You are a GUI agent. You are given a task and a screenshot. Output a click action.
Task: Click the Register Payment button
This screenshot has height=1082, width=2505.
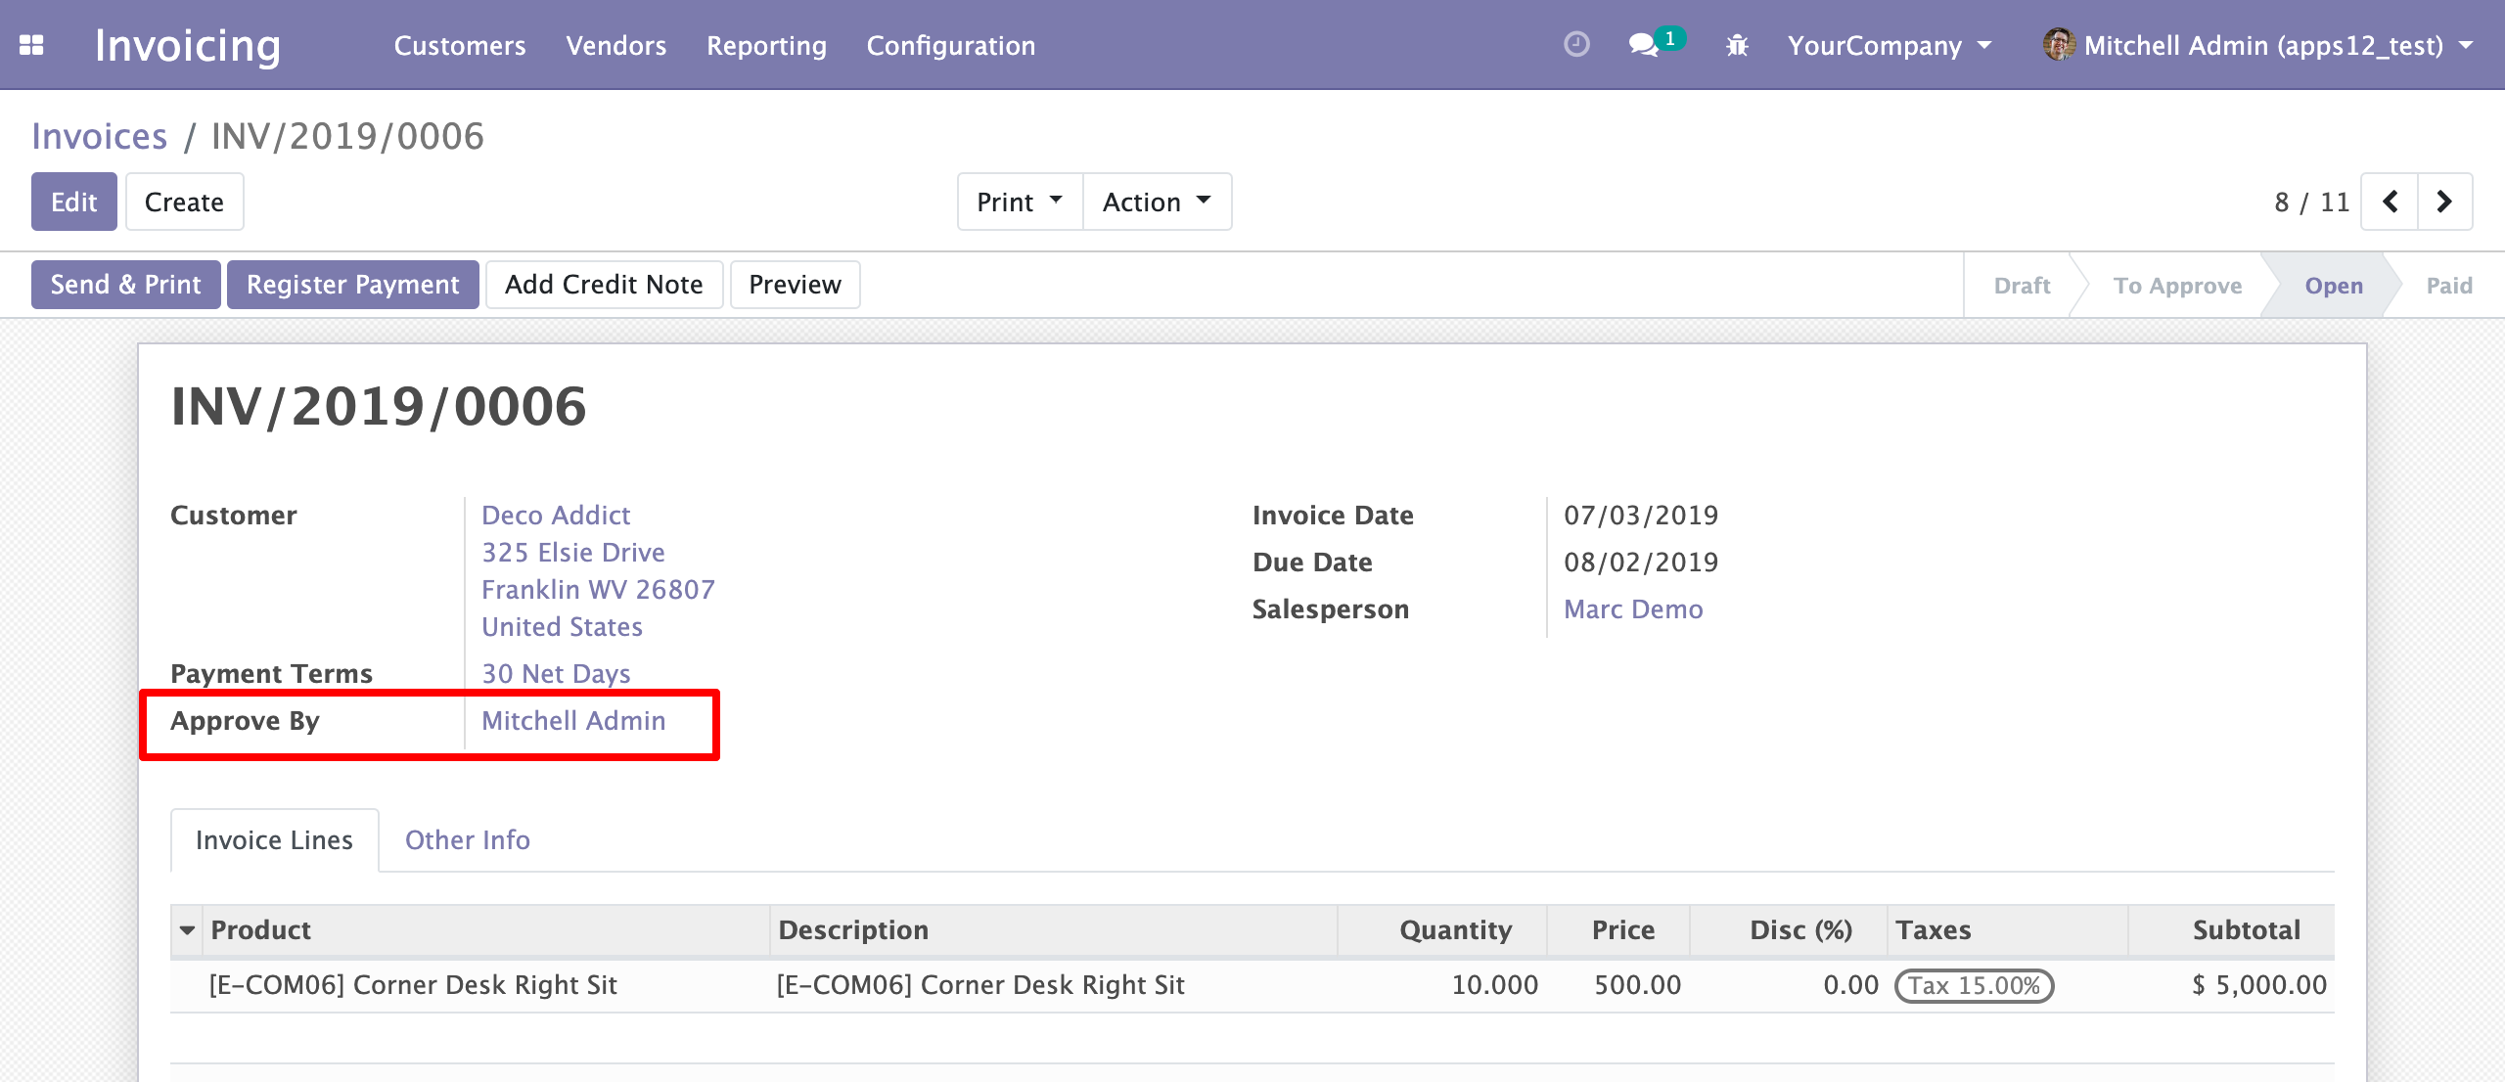click(352, 285)
